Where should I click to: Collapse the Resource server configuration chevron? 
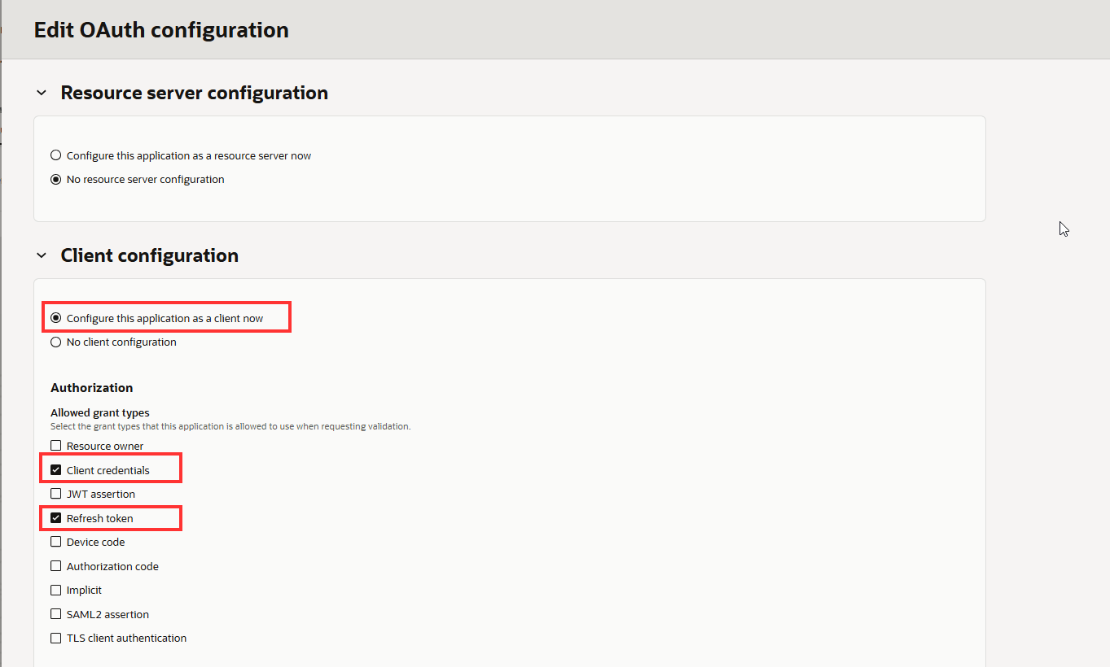(42, 94)
